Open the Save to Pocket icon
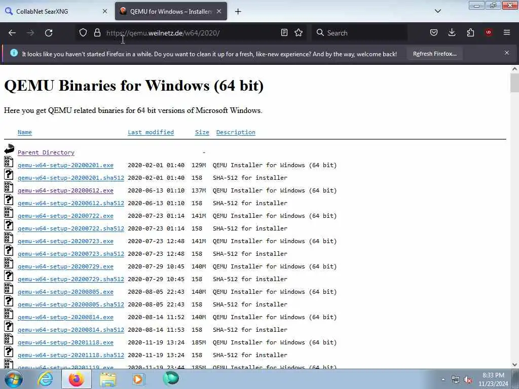The height and width of the screenshot is (389, 519). click(434, 33)
